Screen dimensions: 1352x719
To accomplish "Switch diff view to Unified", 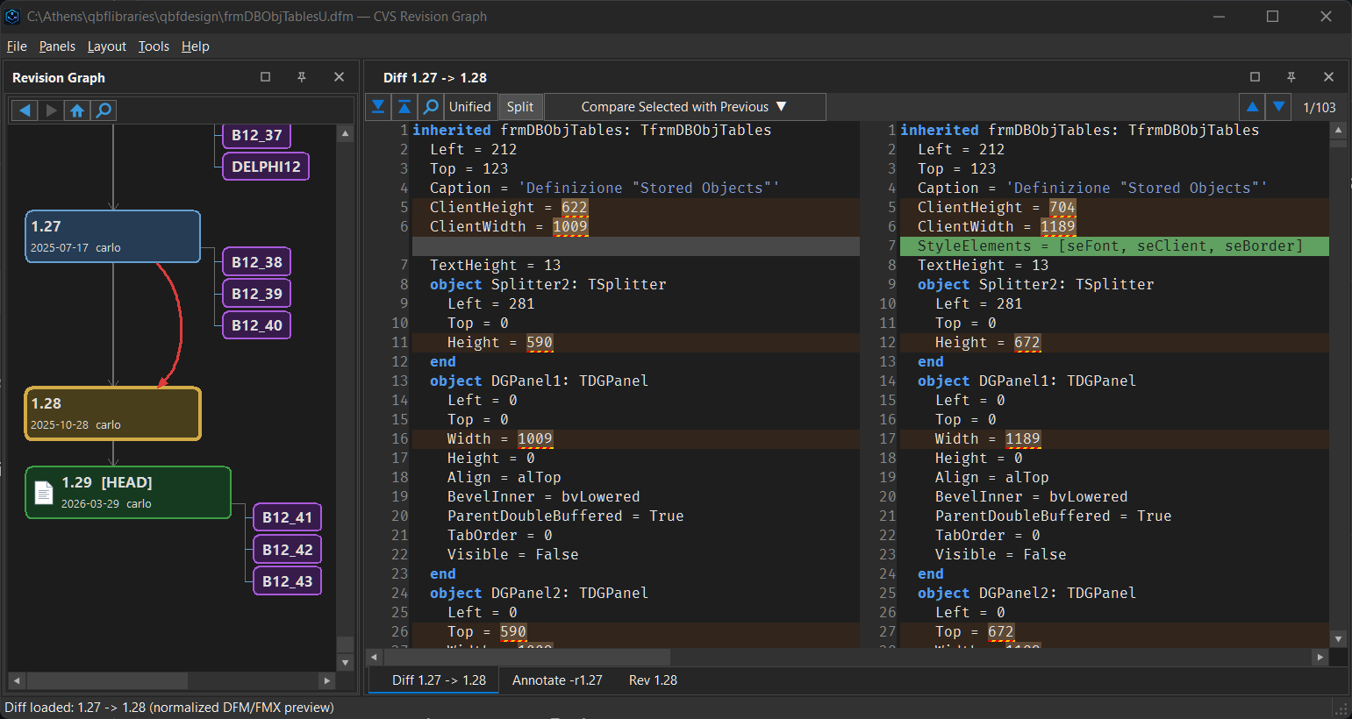I will (x=470, y=107).
